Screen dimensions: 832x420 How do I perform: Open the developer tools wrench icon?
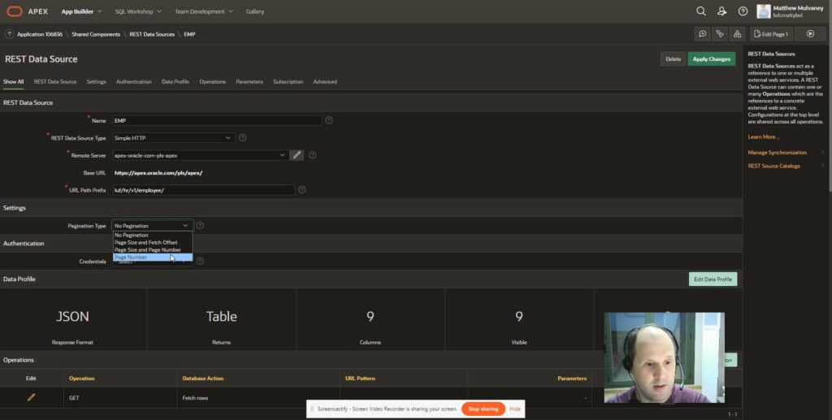[x=720, y=34]
